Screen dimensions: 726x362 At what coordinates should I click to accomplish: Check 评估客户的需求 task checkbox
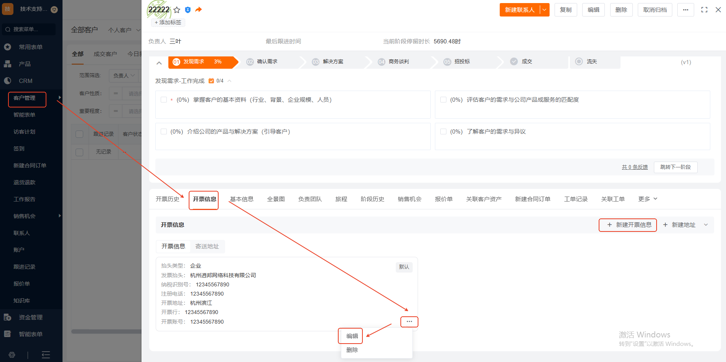pyautogui.click(x=443, y=100)
